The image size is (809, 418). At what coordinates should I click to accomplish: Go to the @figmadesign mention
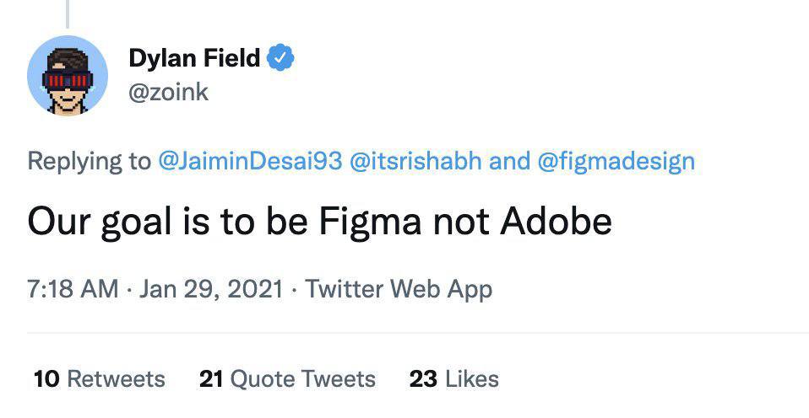tap(616, 162)
